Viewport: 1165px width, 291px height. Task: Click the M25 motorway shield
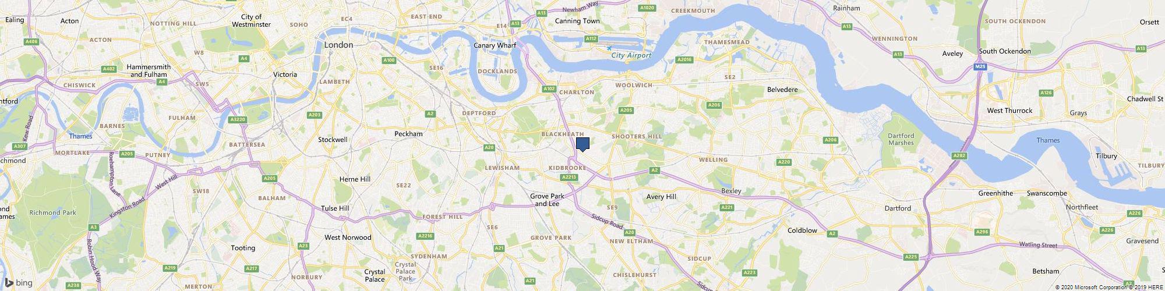(980, 67)
